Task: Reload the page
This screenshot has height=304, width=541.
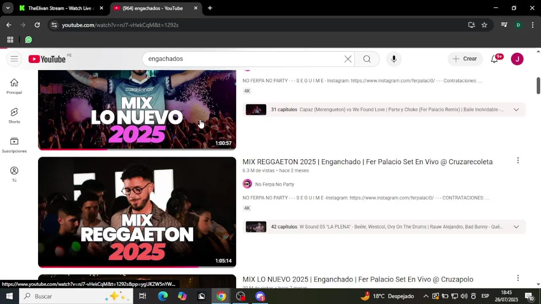Action: [37, 25]
